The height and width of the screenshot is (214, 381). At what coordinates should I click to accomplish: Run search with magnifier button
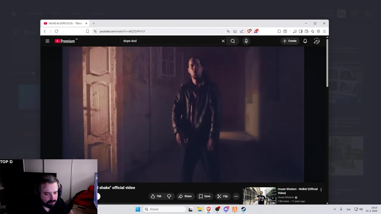[x=233, y=41]
